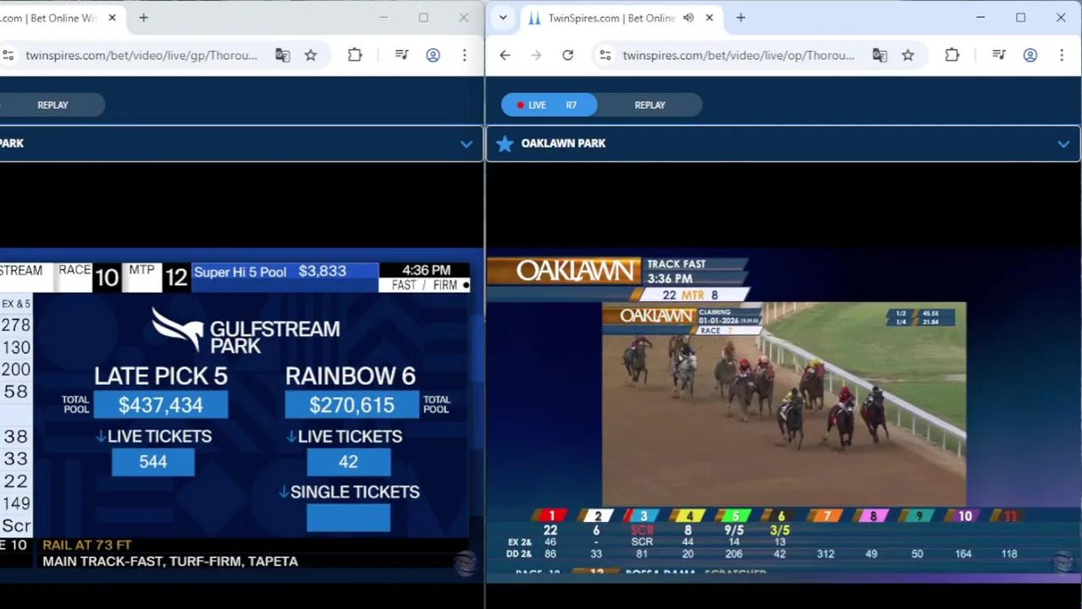Open the profile avatar in the right window
The height and width of the screenshot is (609, 1082).
point(1030,55)
